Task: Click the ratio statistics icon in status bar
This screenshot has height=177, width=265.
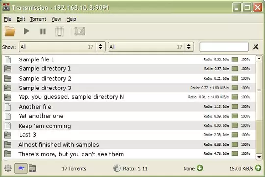Action: coord(117,168)
